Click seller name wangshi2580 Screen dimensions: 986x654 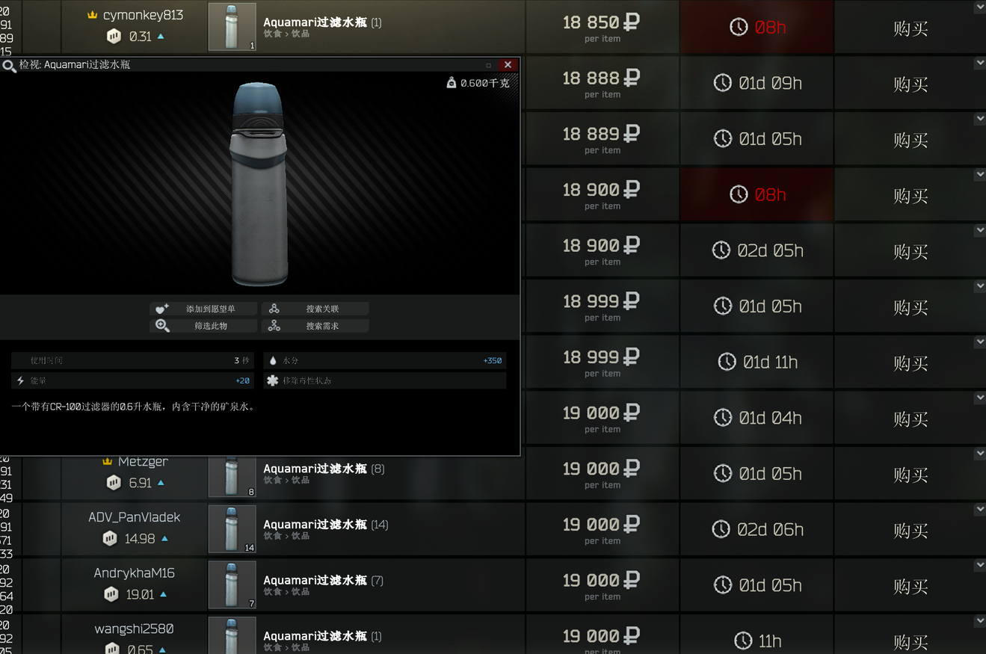(x=135, y=629)
